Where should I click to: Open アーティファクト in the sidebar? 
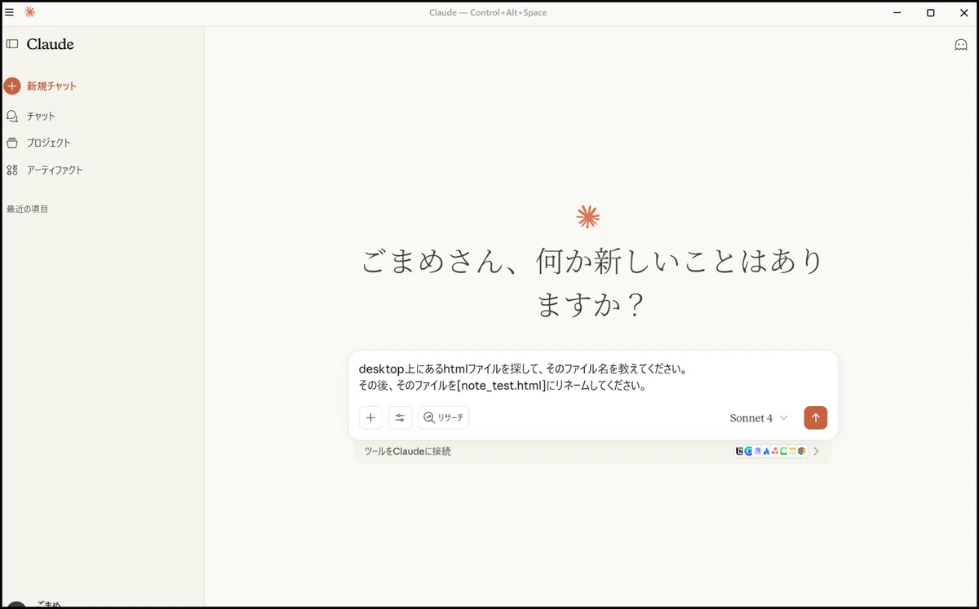pyautogui.click(x=44, y=170)
